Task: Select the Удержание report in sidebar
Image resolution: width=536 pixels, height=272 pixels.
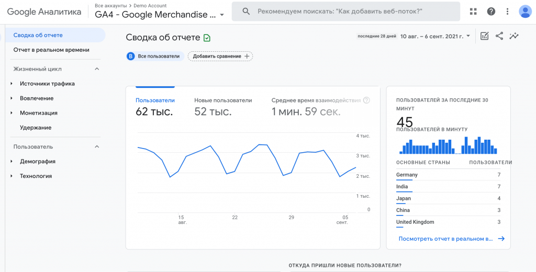Action: tap(36, 128)
